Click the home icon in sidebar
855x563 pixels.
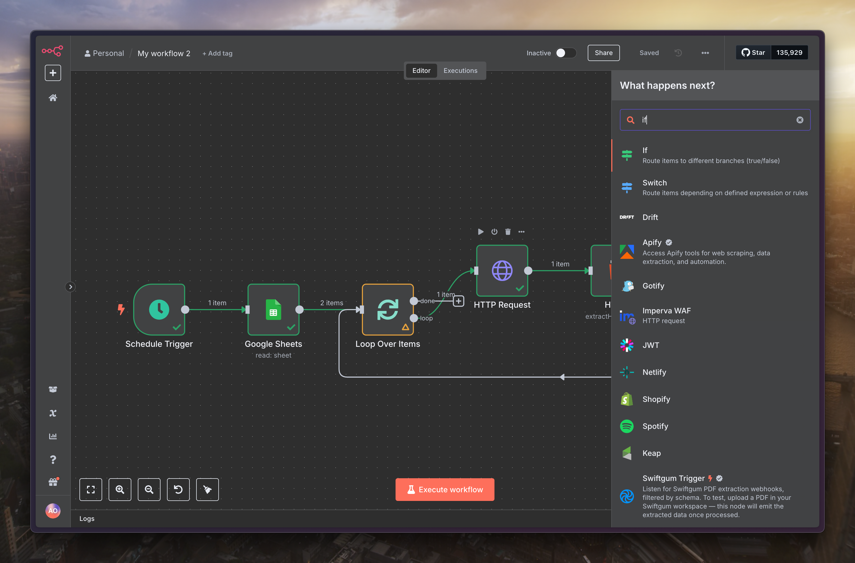tap(53, 98)
